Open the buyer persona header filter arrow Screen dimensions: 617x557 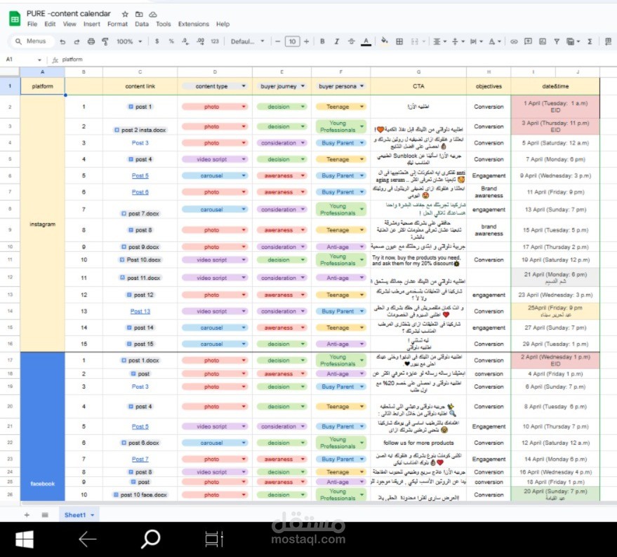(361, 86)
